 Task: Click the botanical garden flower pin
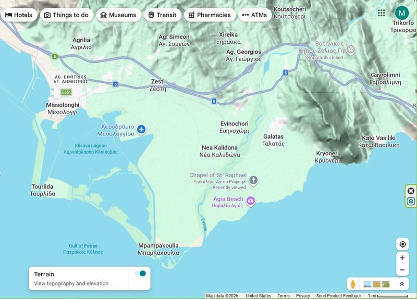[x=351, y=49]
